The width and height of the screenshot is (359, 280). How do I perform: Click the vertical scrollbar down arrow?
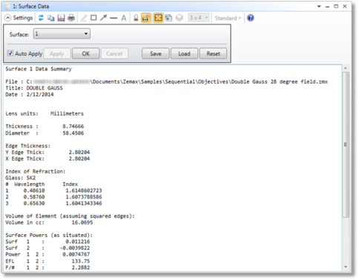tap(346, 267)
